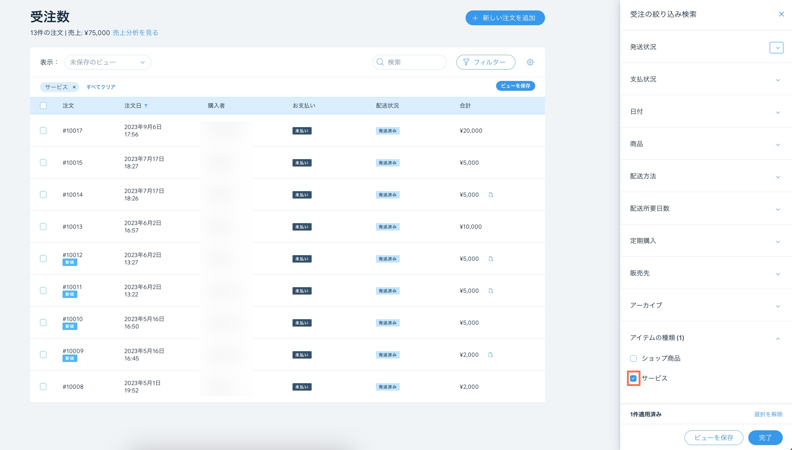Close the 受注の絞り込み検索 filter panel
This screenshot has height=450, width=792.
[781, 14]
